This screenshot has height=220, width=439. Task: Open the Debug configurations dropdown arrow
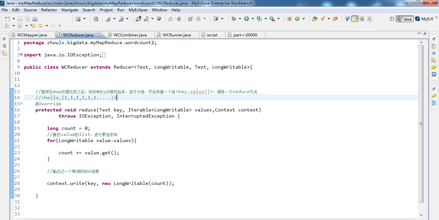point(240,19)
